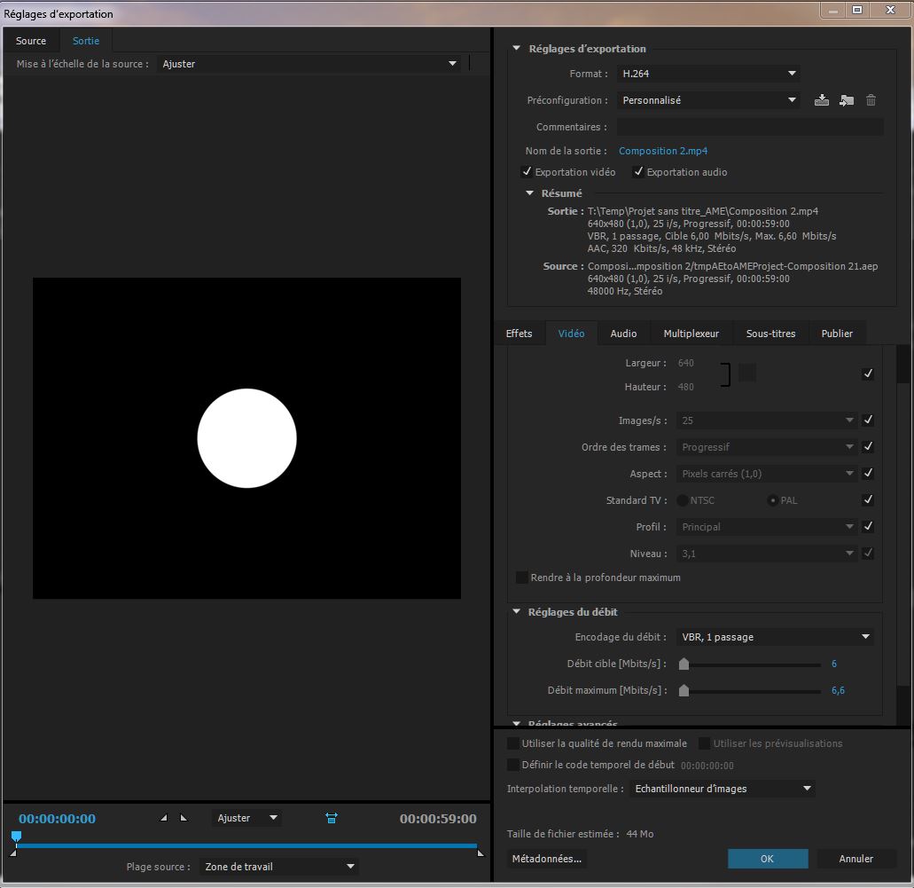Open the Composition 2.mp4 output name link
The height and width of the screenshot is (888, 914).
tap(663, 151)
